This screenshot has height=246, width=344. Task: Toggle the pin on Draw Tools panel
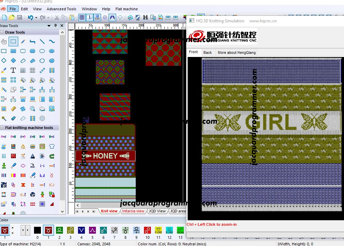(x=56, y=26)
